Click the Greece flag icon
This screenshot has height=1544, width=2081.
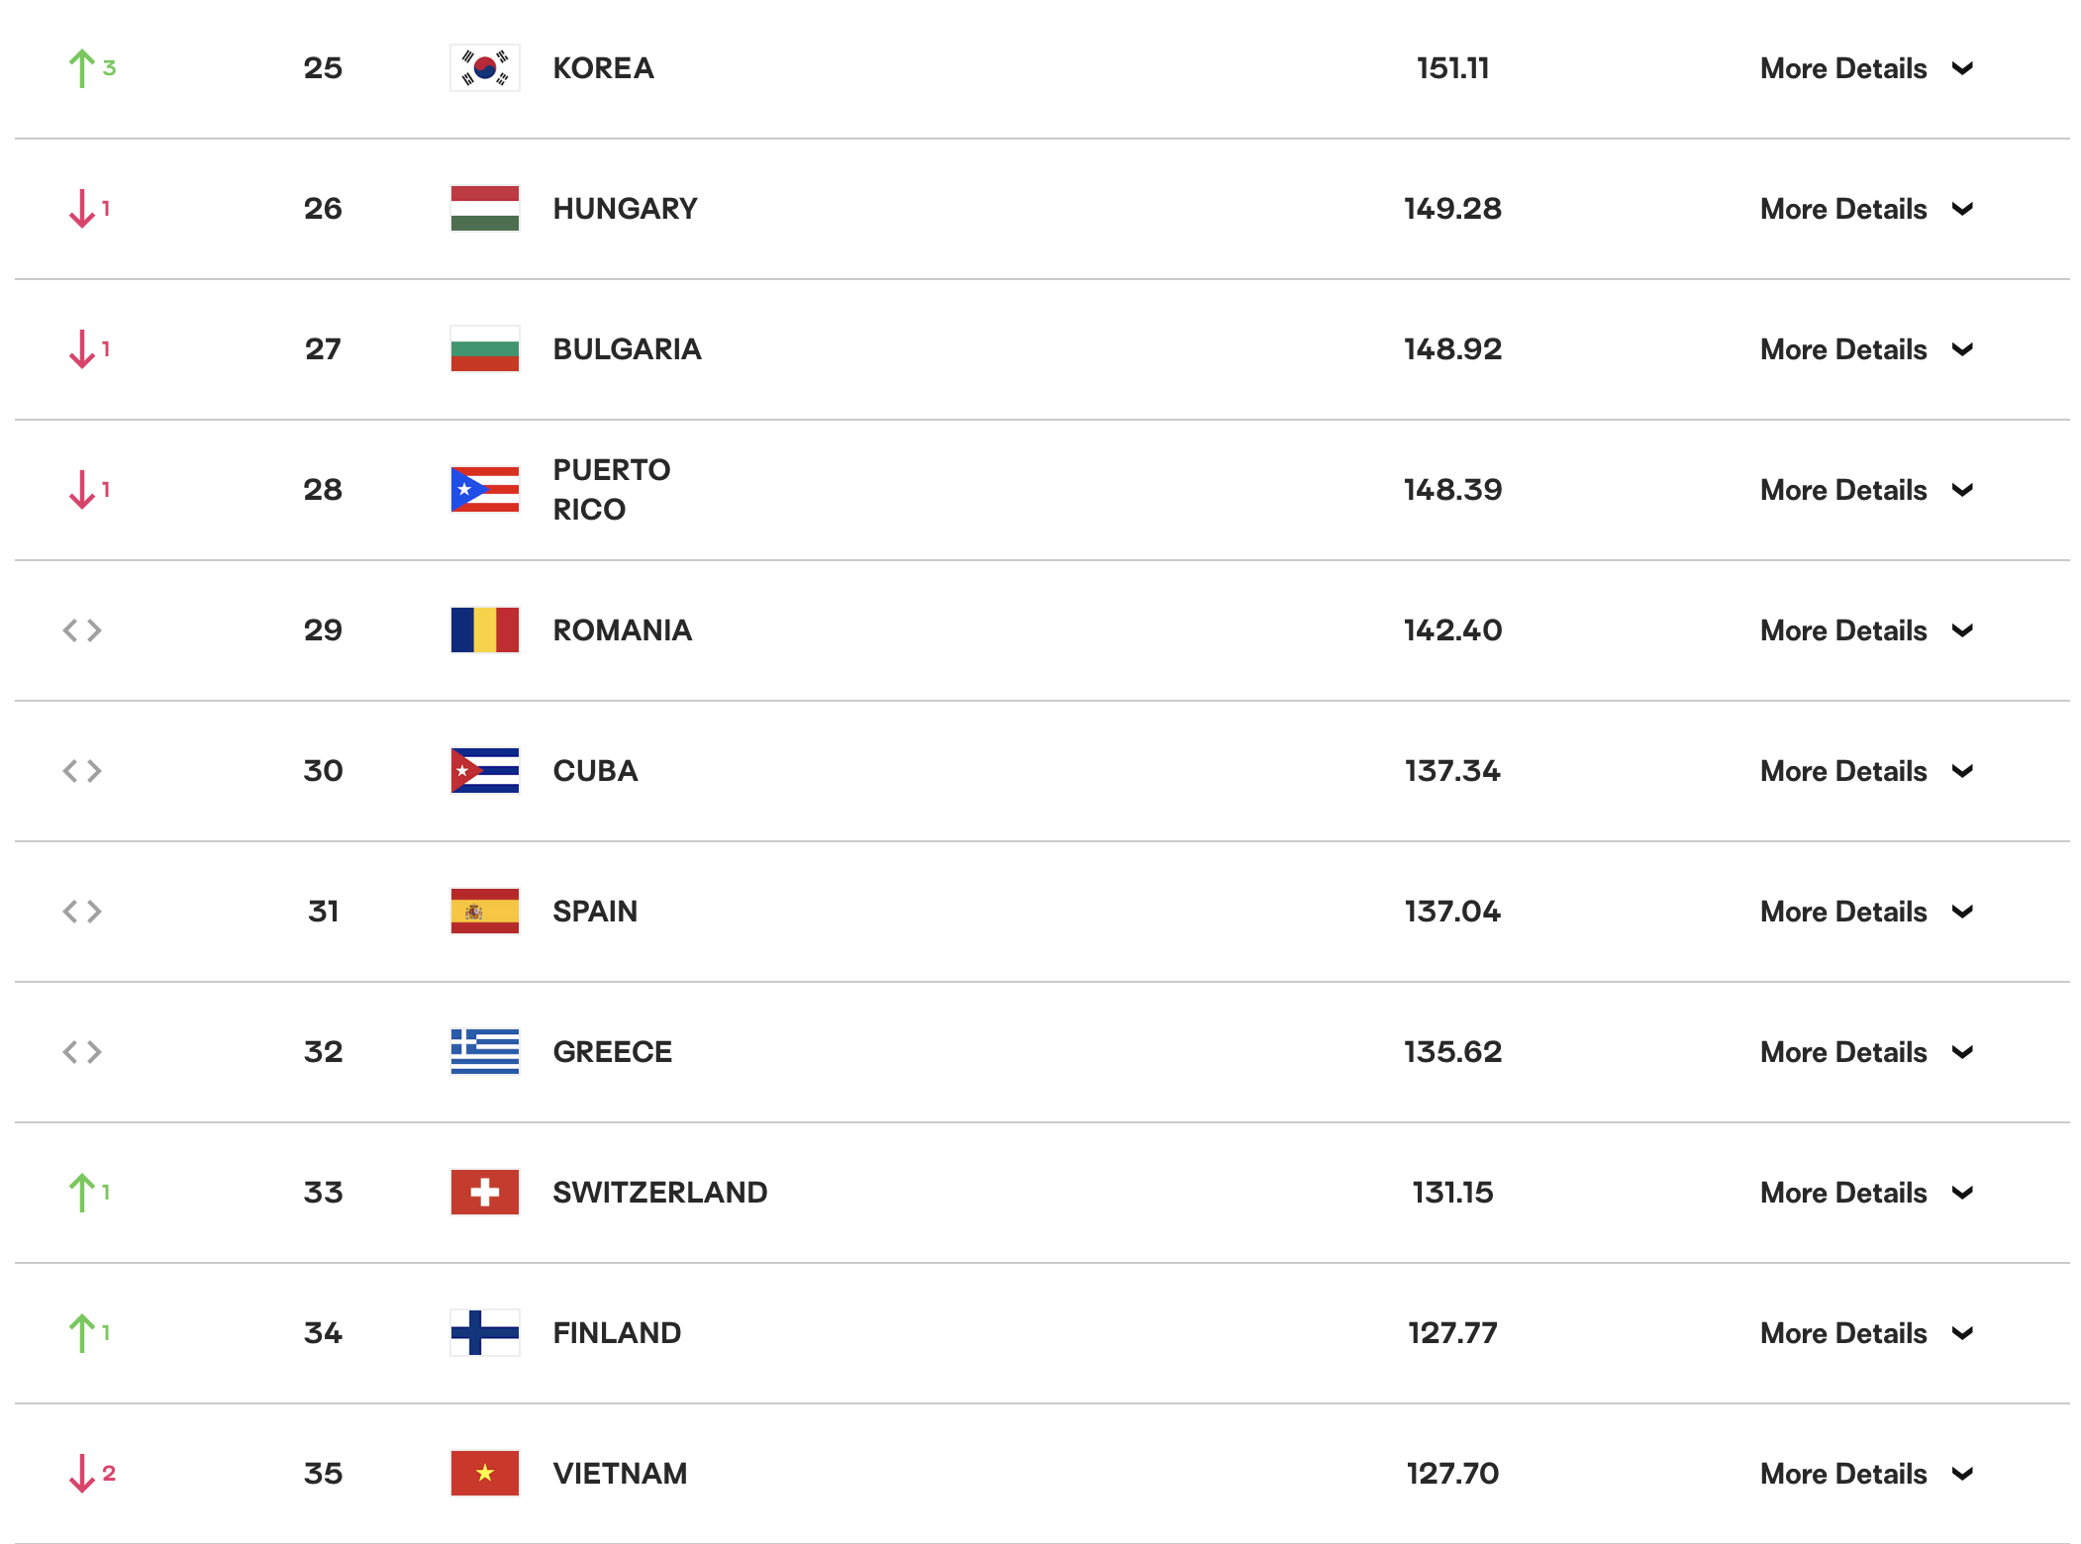coord(484,1052)
